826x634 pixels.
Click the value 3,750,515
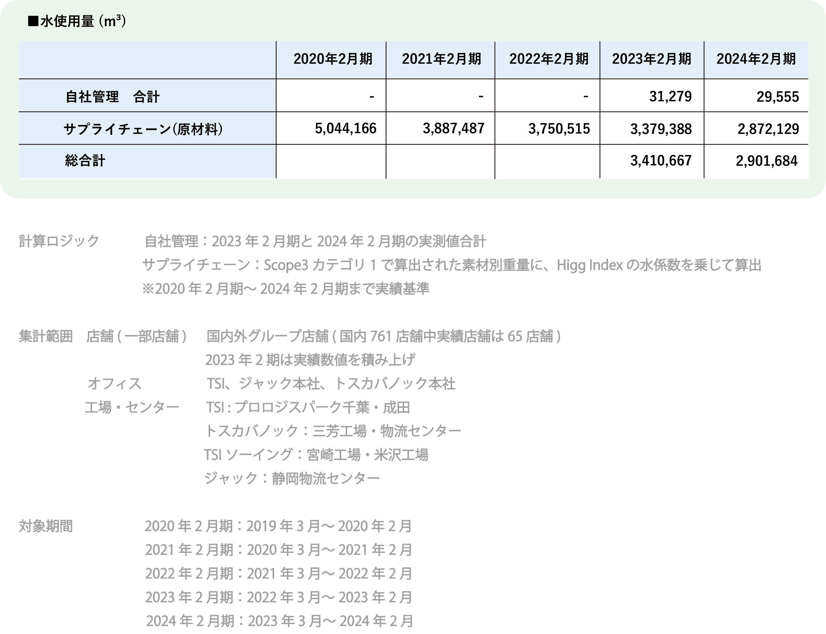tap(559, 129)
